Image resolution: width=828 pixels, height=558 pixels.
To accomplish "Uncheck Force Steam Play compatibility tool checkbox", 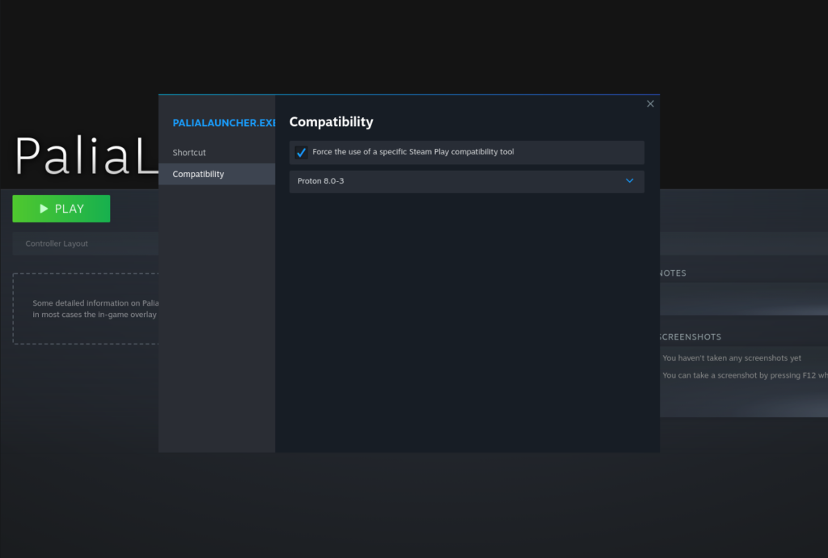I will click(301, 152).
